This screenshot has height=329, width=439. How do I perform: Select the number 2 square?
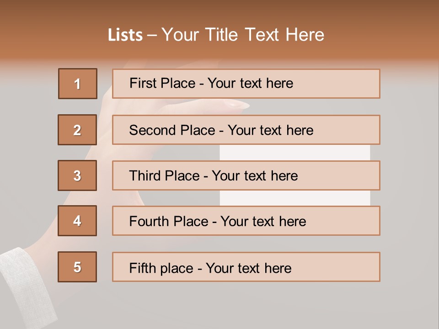pyautogui.click(x=77, y=130)
